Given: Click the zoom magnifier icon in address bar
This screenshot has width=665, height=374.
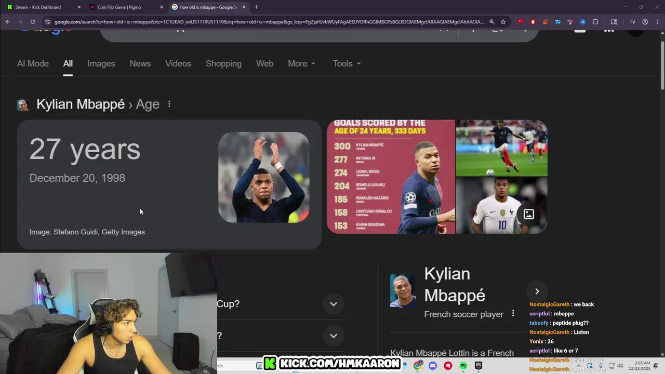Looking at the screenshot, I should pos(491,22).
